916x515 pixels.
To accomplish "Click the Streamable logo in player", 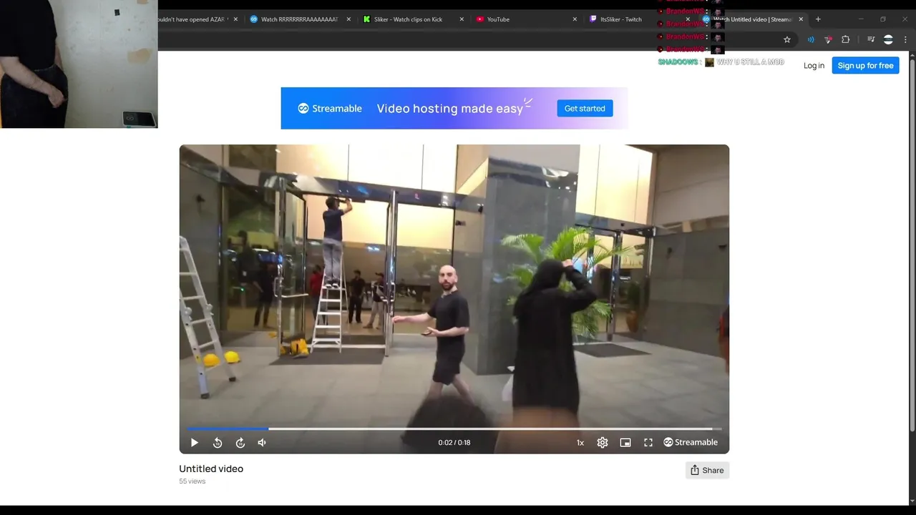I will point(691,443).
